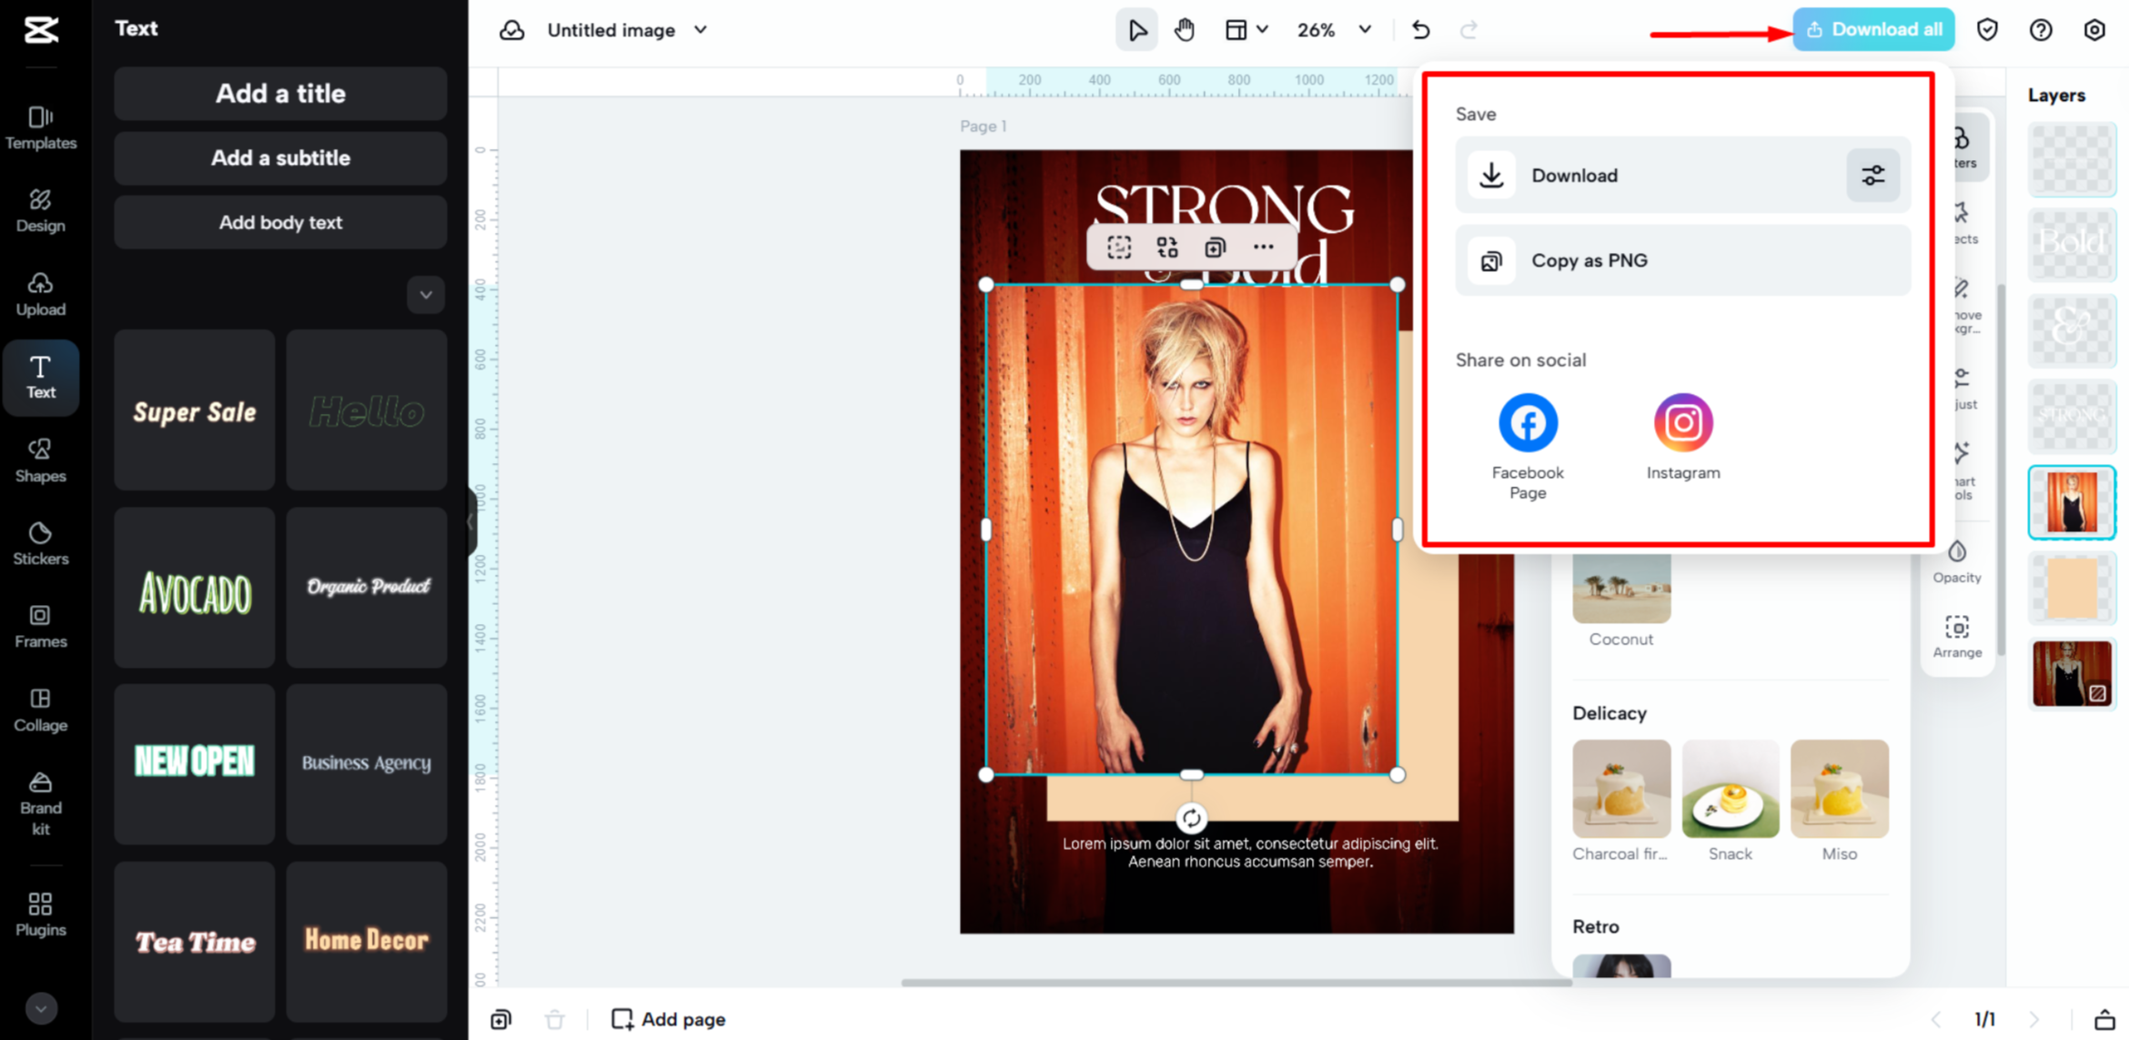The height and width of the screenshot is (1040, 2129).
Task: Collapse the text styles section with the chevron
Action: 425,295
